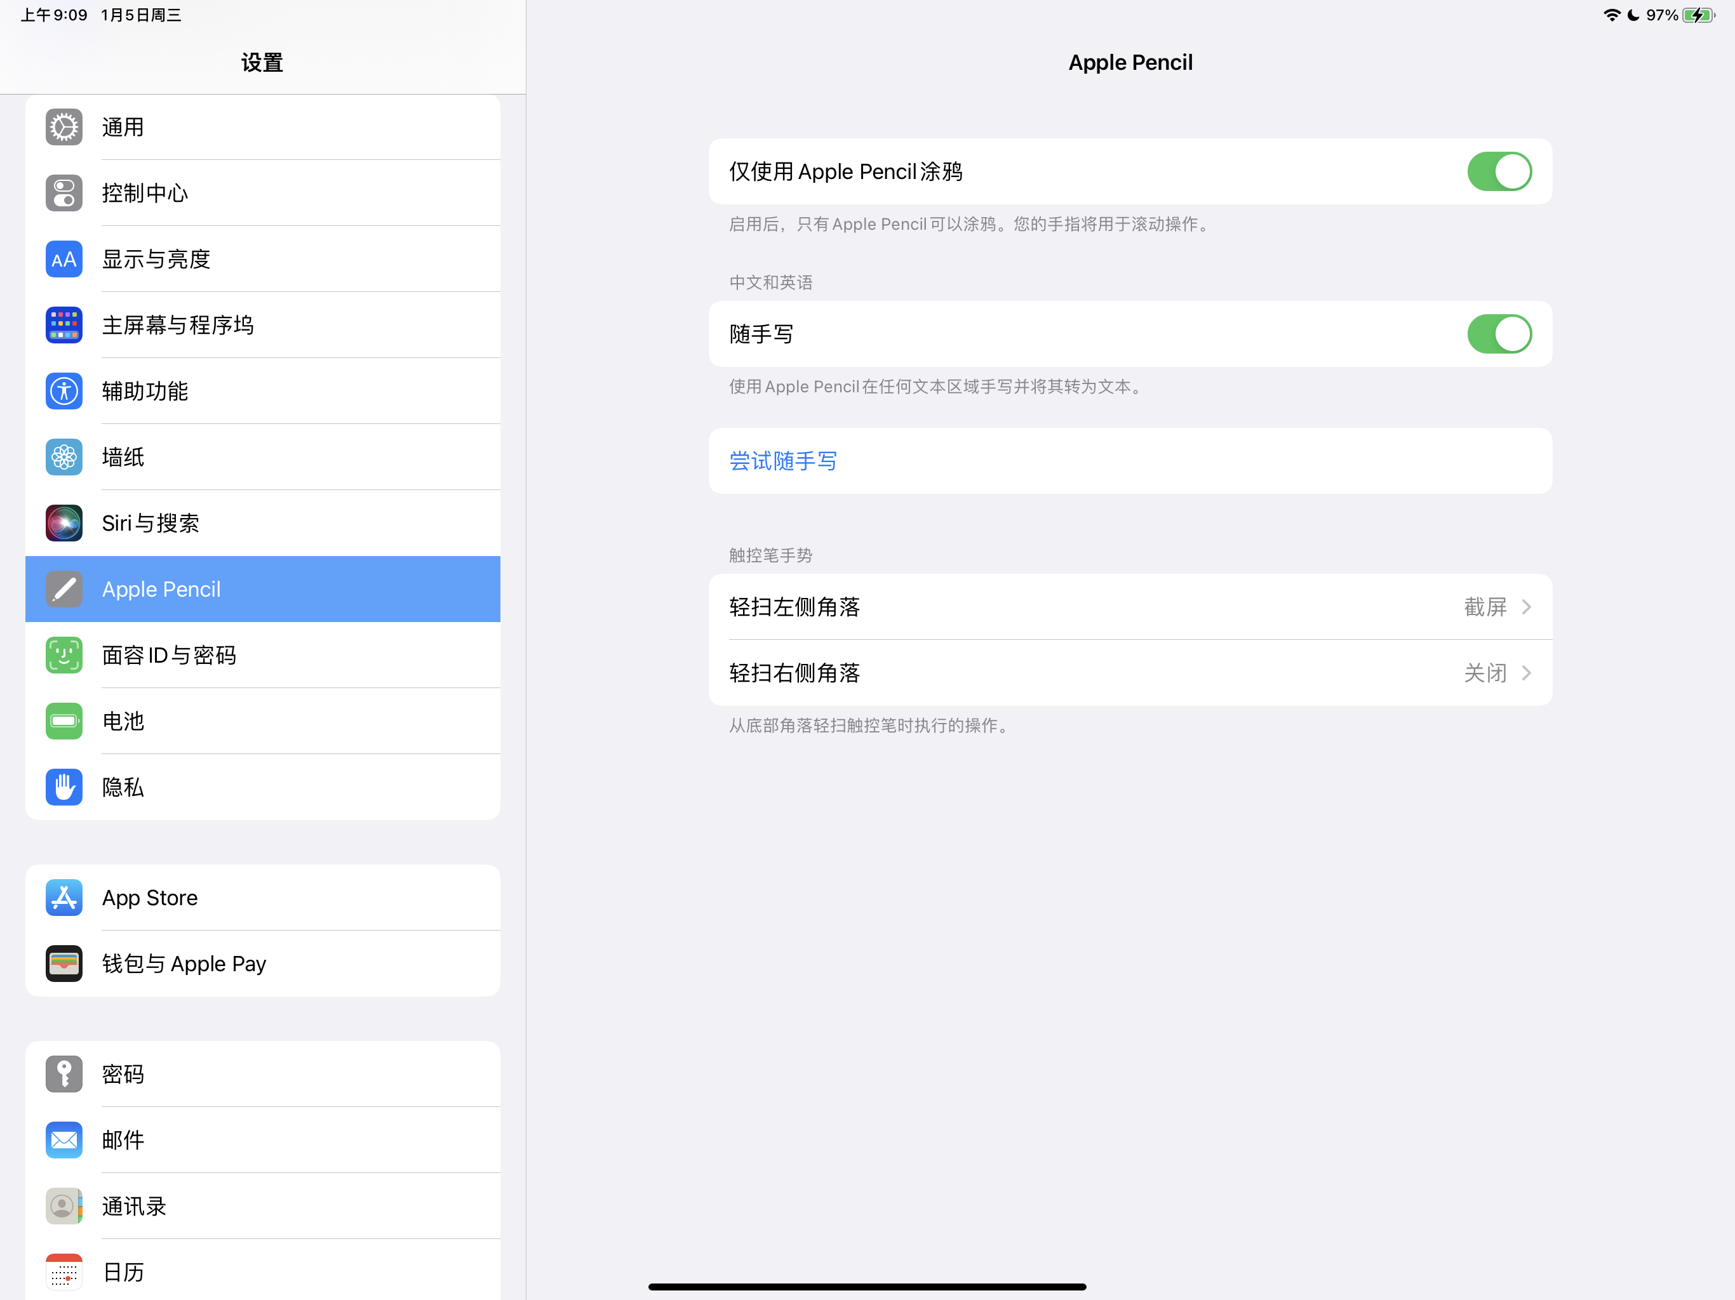This screenshot has height=1300, width=1735.
Task: Open the Wallpaper (墙纸) flower icon
Action: 64,456
